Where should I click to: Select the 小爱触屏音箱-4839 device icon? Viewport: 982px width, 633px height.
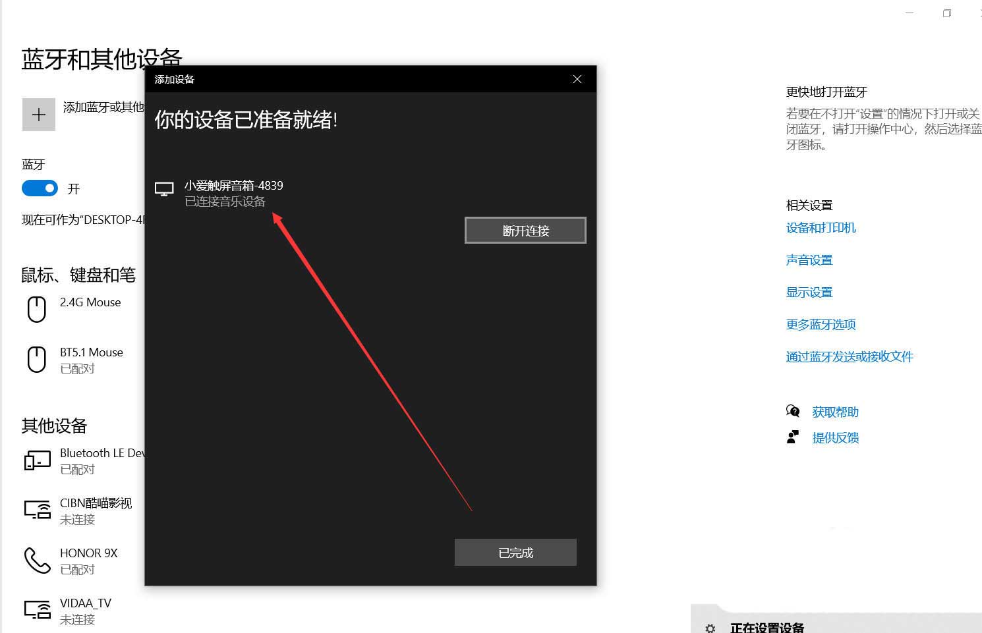163,189
